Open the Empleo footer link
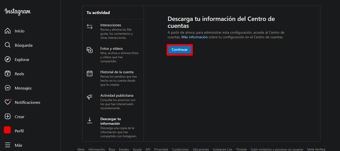 (124, 149)
